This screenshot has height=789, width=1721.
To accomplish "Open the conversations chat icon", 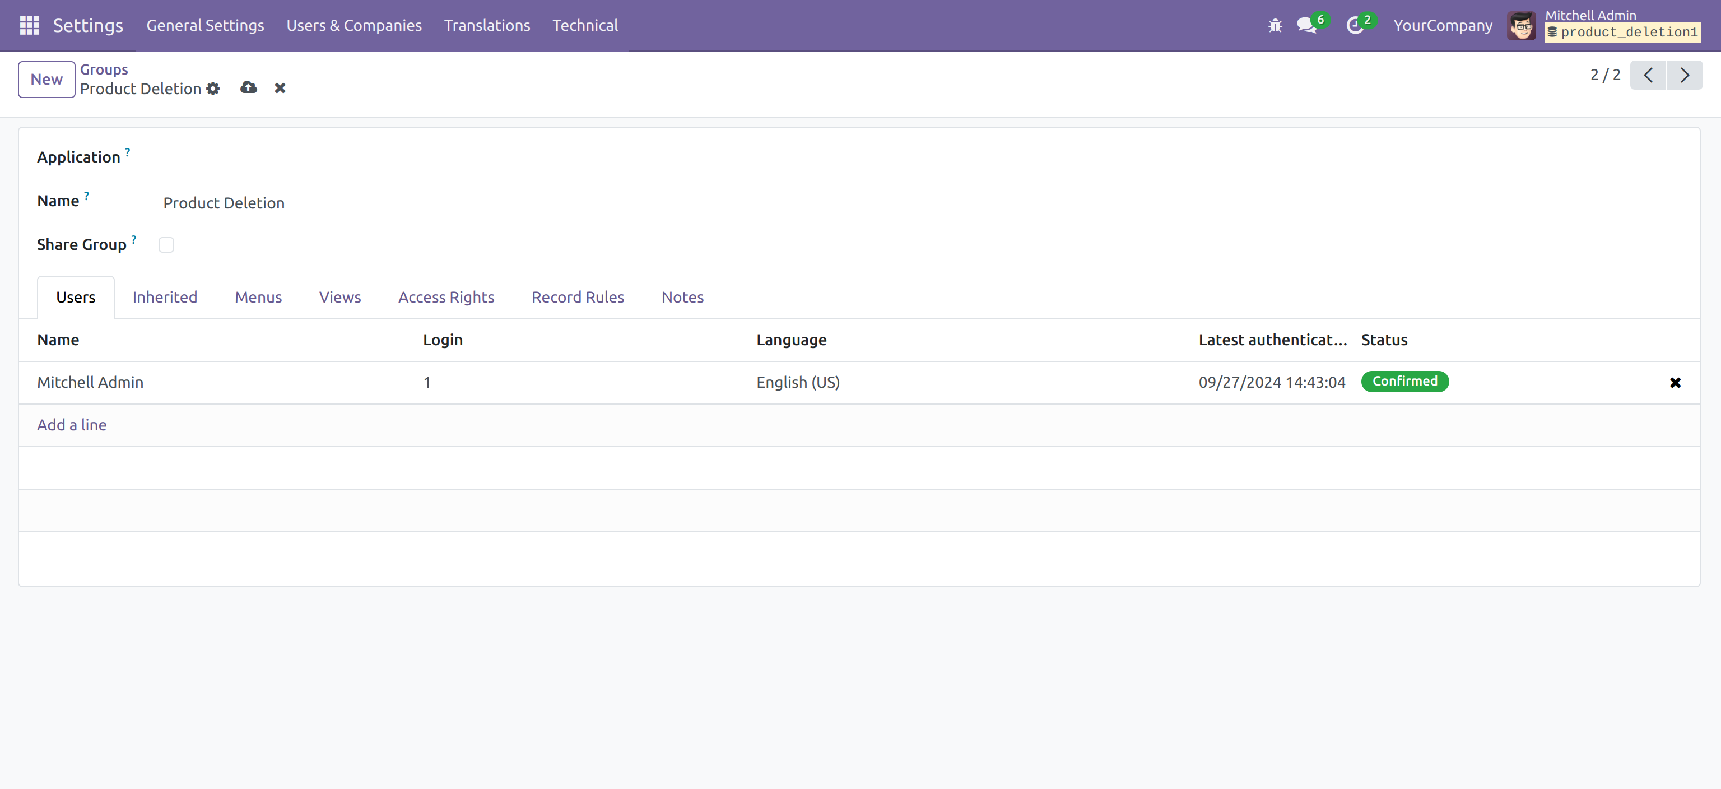I will [x=1306, y=25].
